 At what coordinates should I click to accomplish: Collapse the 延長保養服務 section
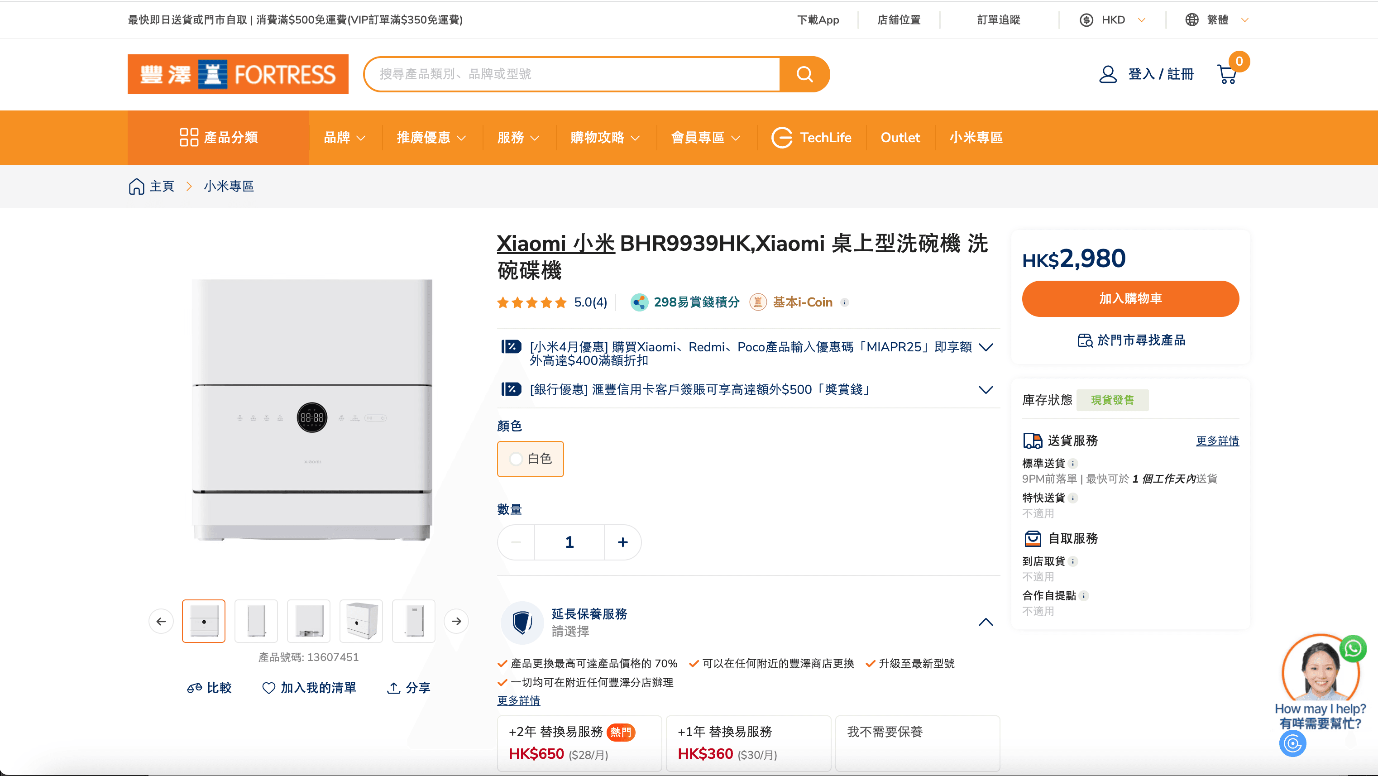(986, 622)
